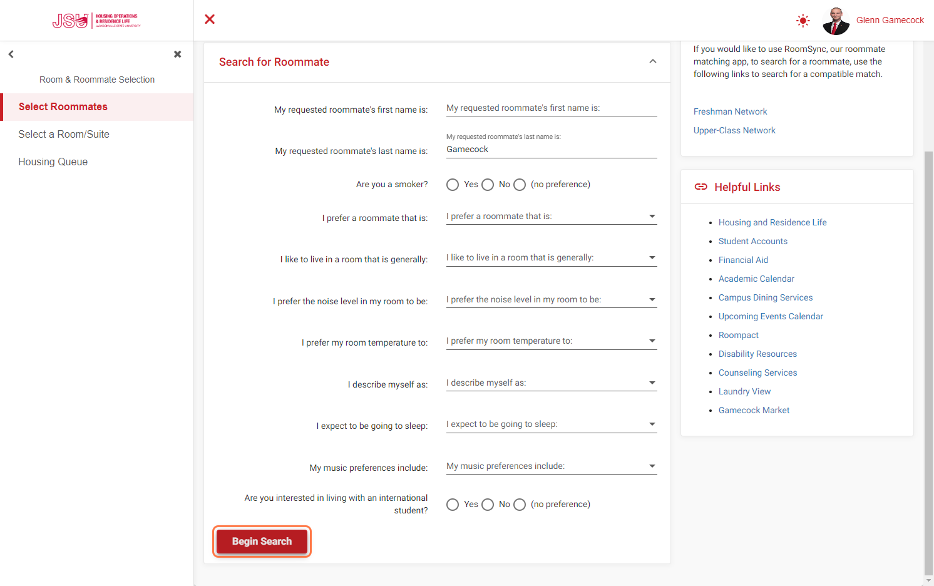Open the 'I describe myself as' dropdown
This screenshot has width=934, height=586.
click(x=552, y=383)
